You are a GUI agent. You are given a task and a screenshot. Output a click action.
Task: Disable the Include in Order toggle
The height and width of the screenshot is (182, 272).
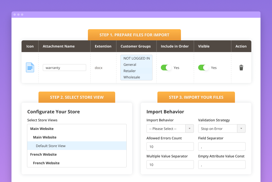pyautogui.click(x=166, y=68)
